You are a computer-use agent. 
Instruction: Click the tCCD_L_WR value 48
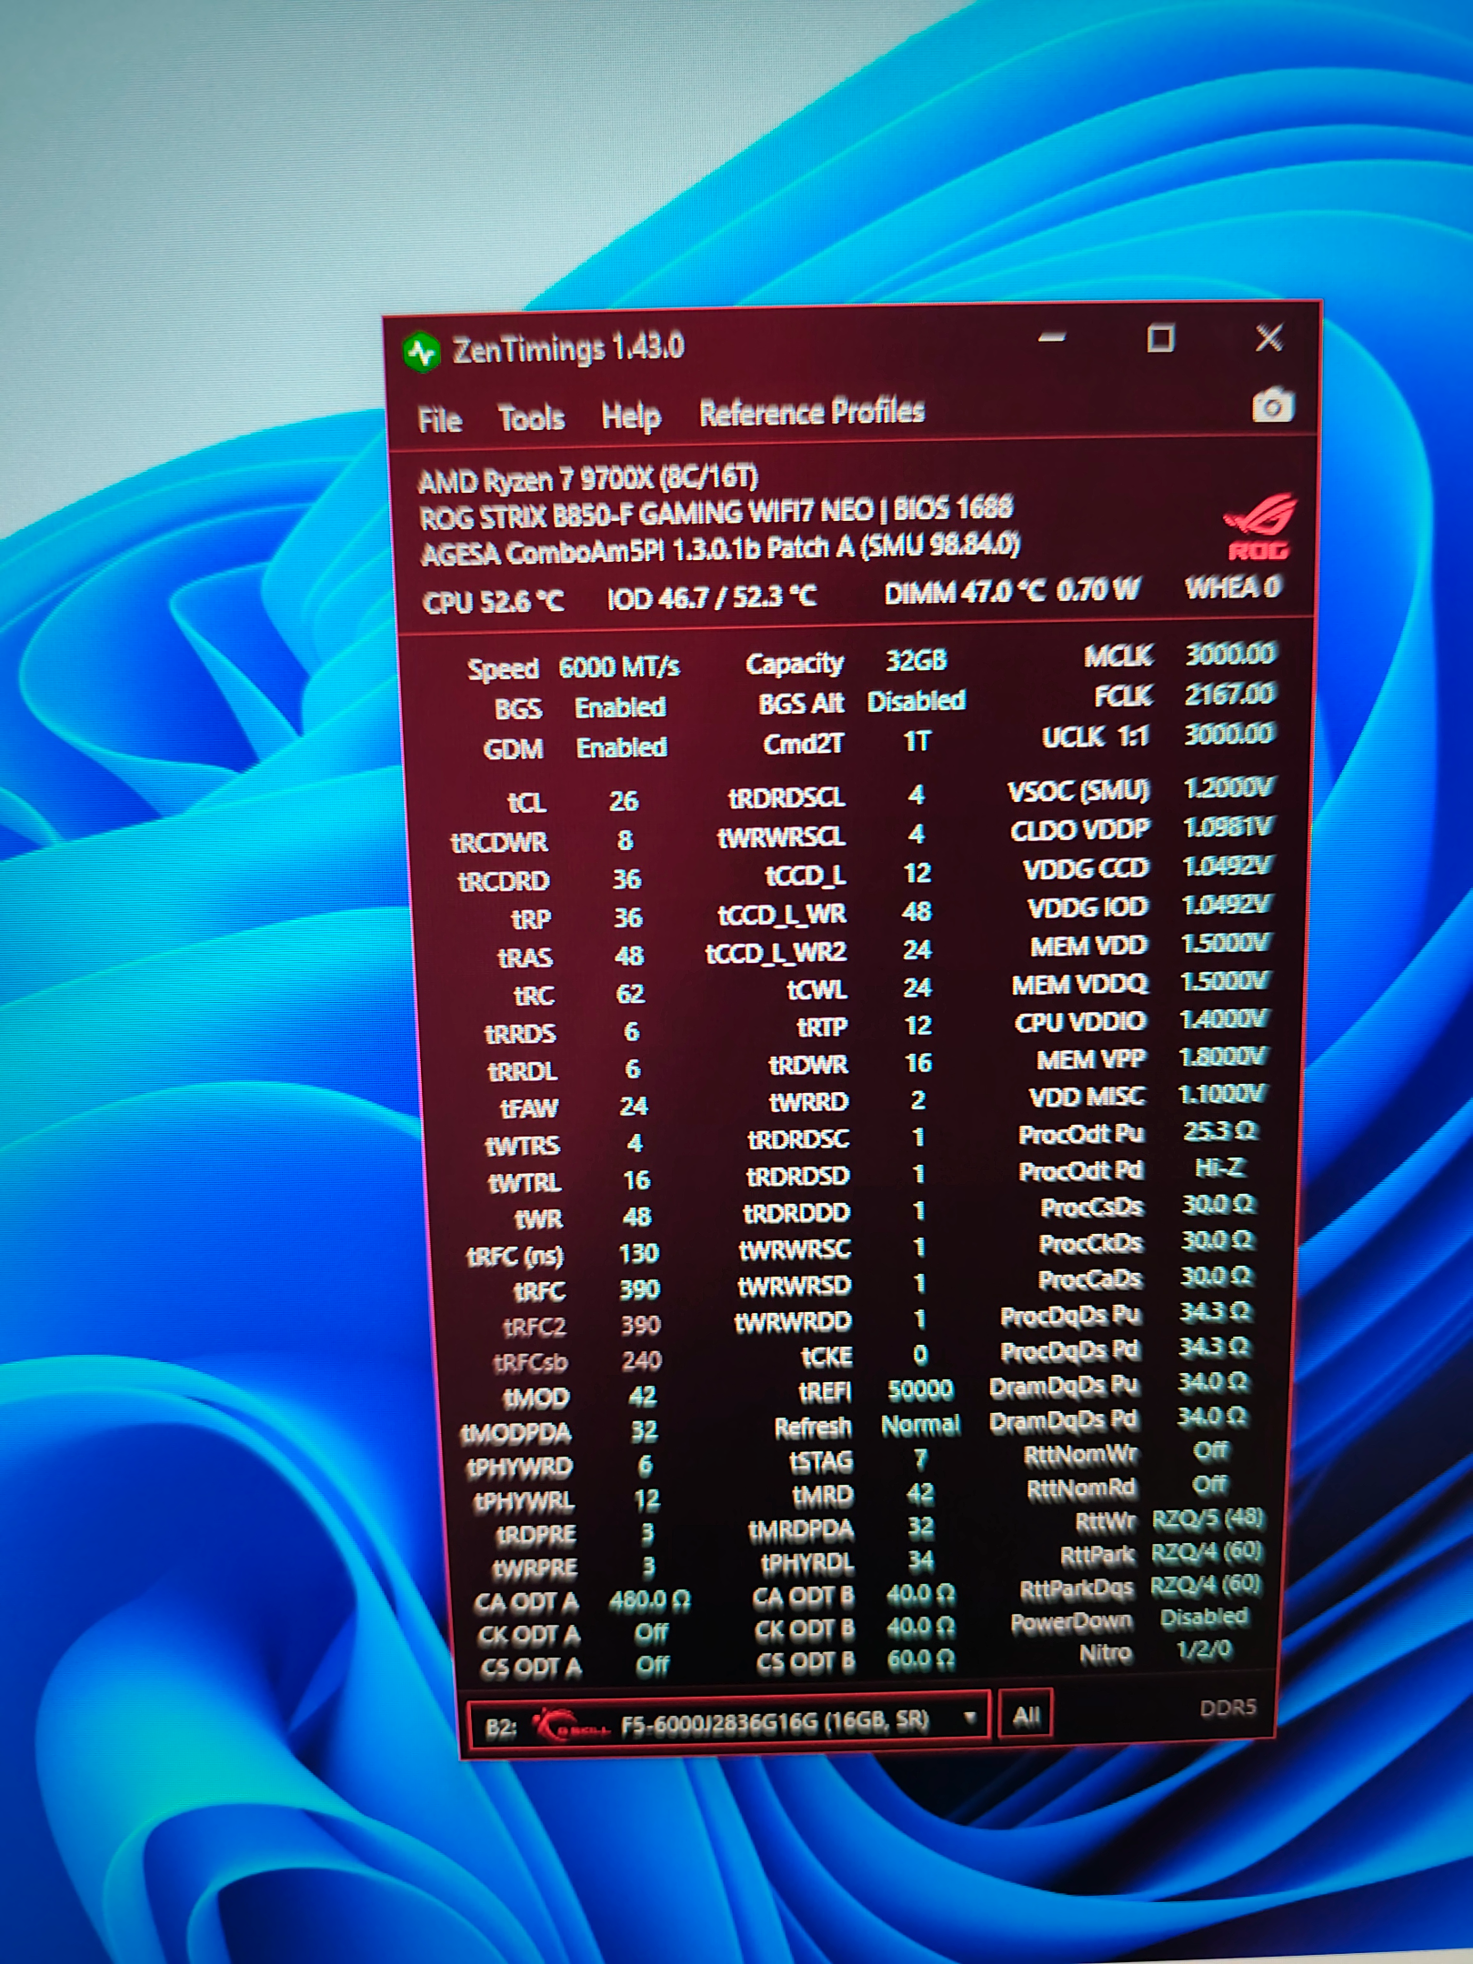pyautogui.click(x=917, y=911)
